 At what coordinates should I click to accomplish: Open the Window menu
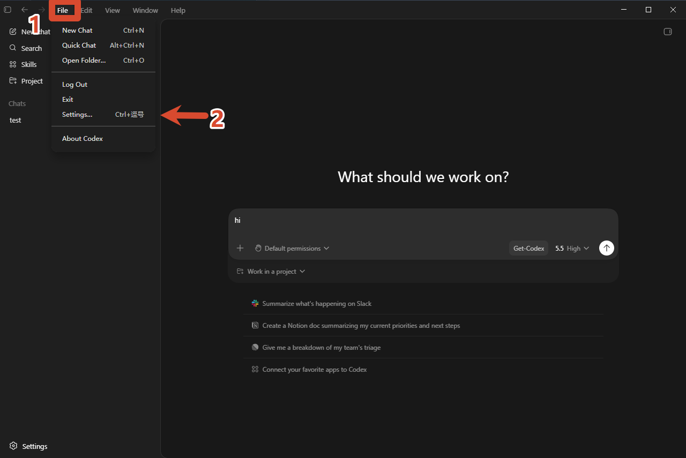145,10
